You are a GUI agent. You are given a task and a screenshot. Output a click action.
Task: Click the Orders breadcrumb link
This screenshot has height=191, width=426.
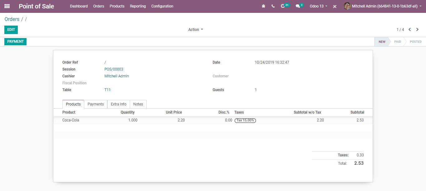tap(12, 19)
